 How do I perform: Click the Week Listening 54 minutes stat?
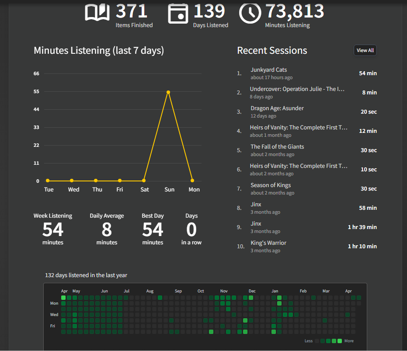tap(53, 229)
